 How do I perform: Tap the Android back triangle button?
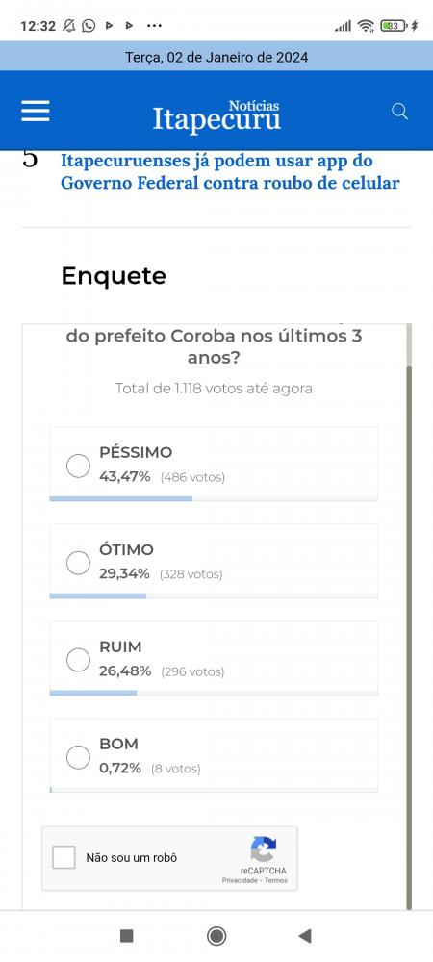(305, 936)
